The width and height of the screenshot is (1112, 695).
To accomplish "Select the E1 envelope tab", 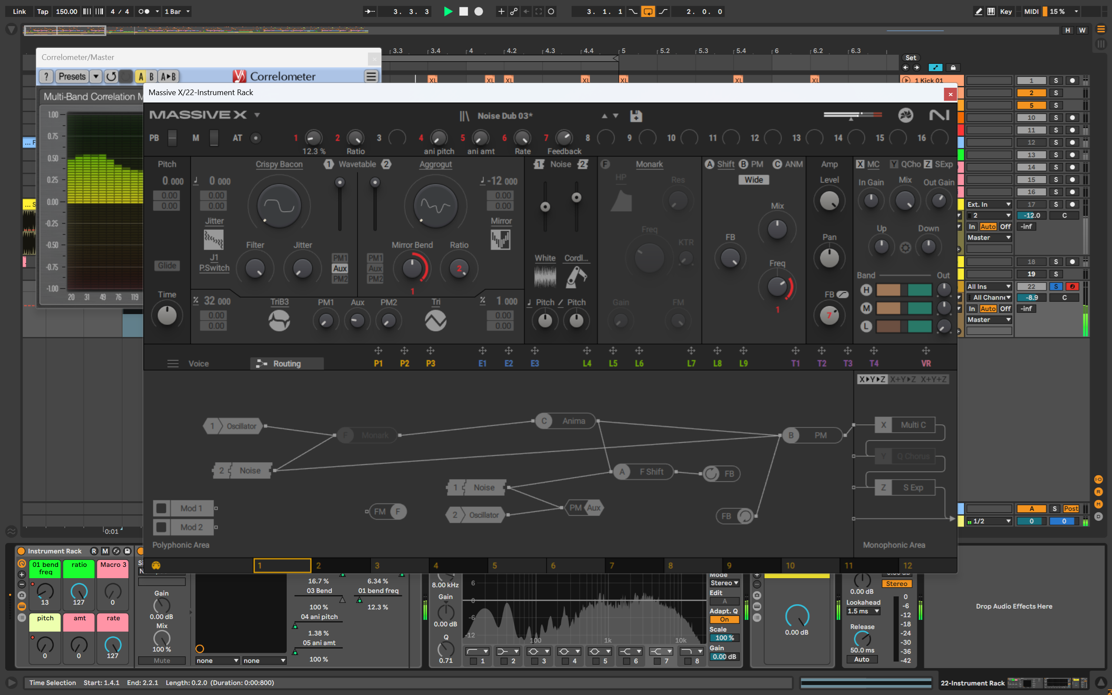I will (x=482, y=364).
